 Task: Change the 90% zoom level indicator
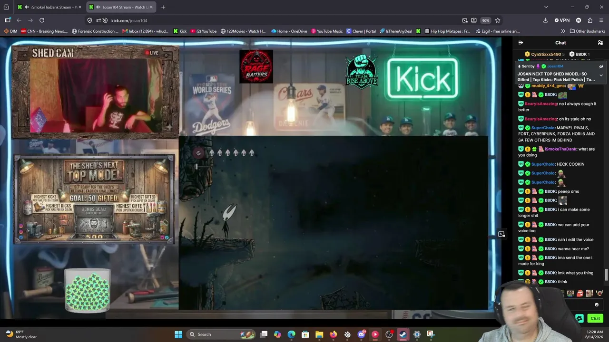(485, 20)
